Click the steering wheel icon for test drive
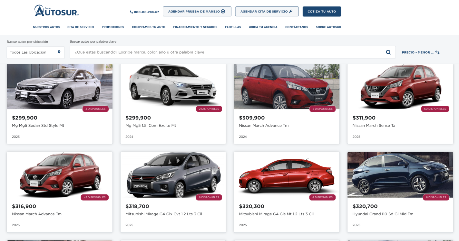Screen dimensions: 459x241 (x=223, y=11)
